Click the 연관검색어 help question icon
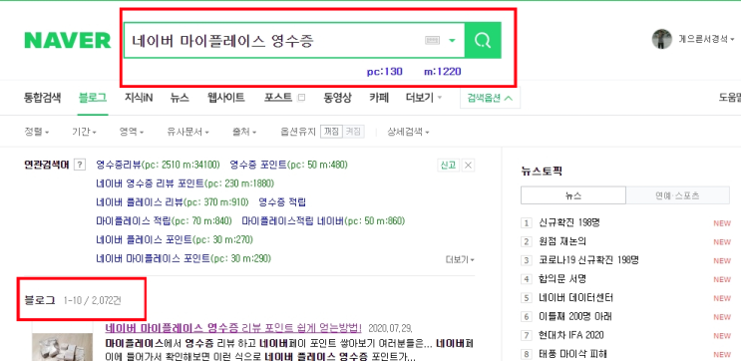 tap(81, 165)
